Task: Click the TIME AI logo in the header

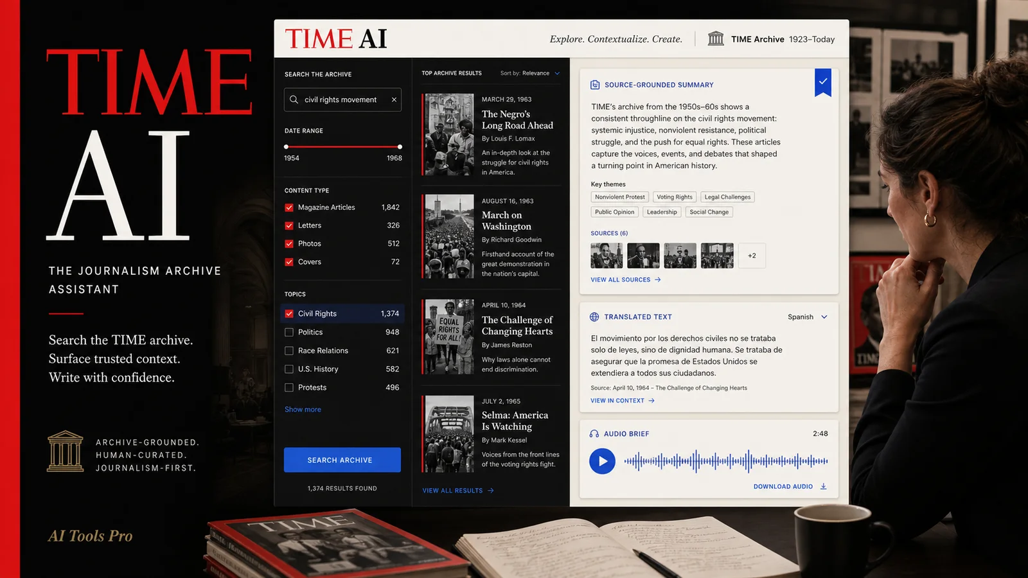Action: [x=336, y=39]
